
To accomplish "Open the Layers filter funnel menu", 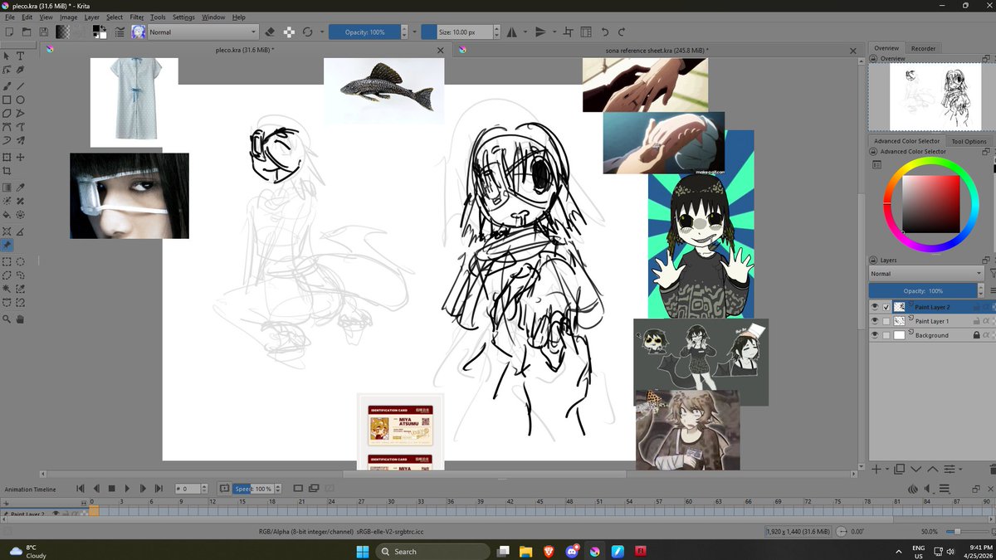I will [x=992, y=273].
